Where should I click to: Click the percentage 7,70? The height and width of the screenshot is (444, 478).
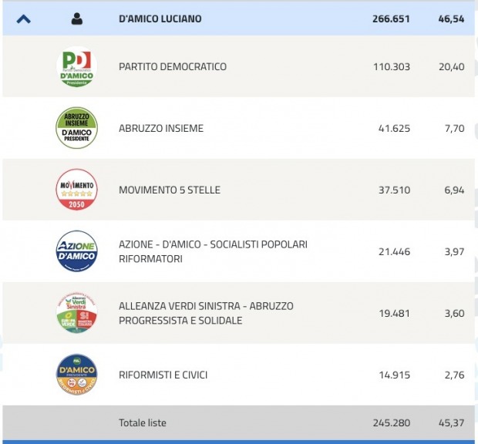click(x=455, y=128)
